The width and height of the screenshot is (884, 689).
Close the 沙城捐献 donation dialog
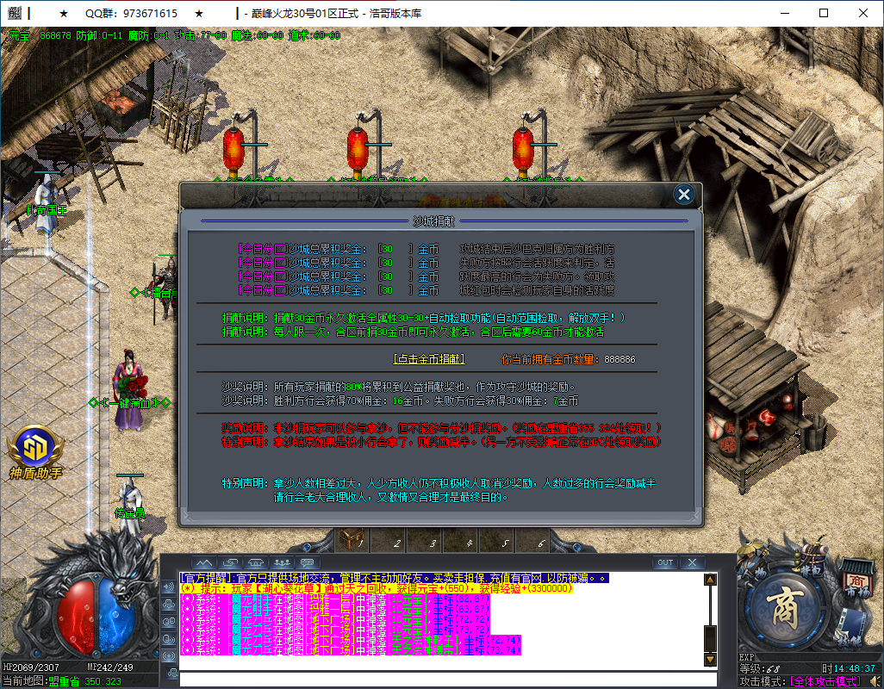click(683, 195)
